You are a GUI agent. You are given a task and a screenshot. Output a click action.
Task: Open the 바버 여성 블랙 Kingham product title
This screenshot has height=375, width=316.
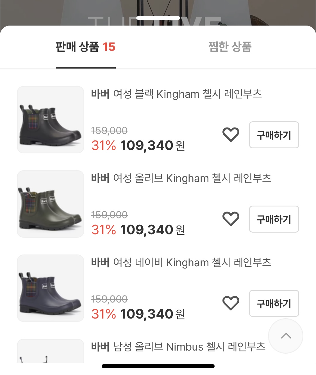pyautogui.click(x=176, y=94)
